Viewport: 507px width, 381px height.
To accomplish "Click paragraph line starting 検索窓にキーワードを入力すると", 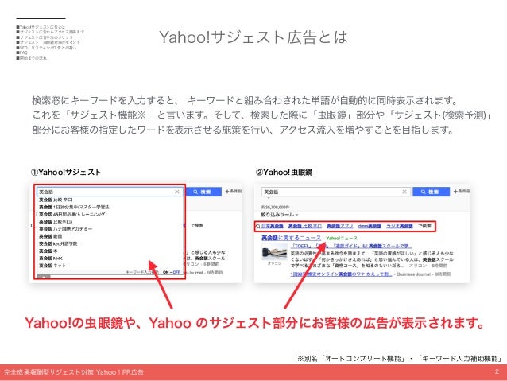I will [x=245, y=100].
